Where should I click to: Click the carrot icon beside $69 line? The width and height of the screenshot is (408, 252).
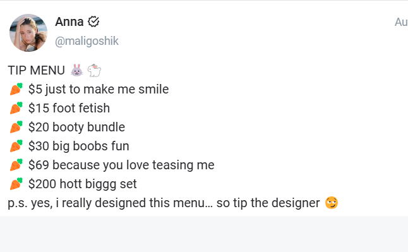pos(16,165)
